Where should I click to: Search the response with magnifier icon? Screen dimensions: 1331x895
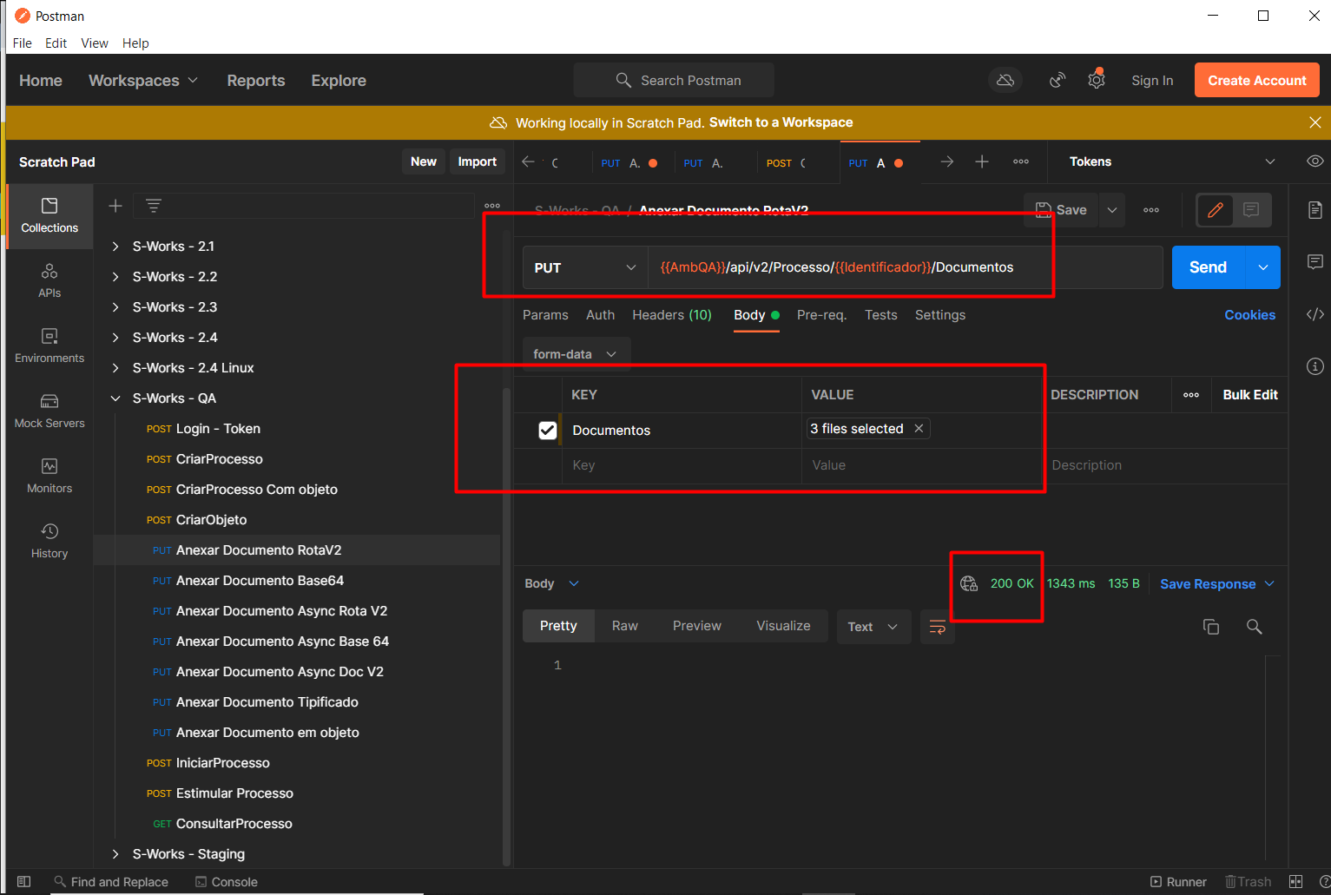click(x=1255, y=627)
